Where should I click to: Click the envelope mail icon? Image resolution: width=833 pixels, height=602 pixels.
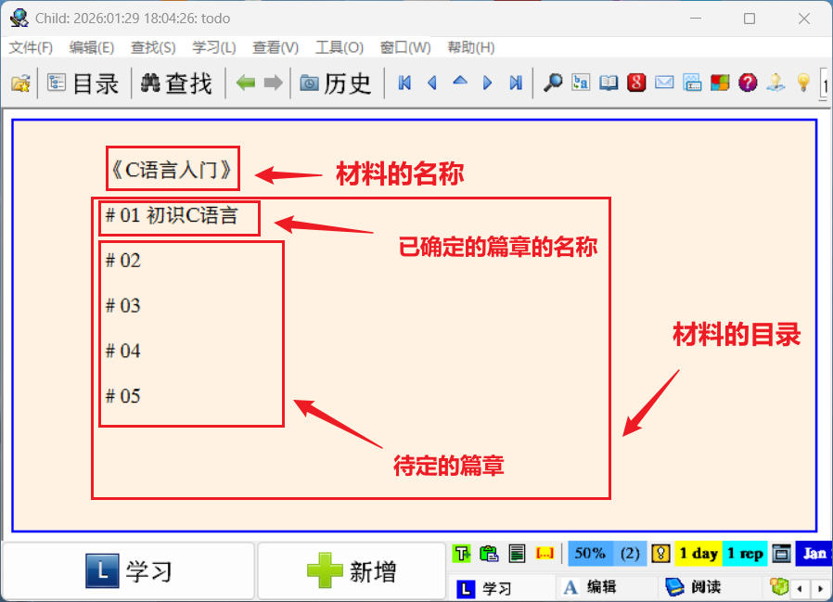pos(664,83)
